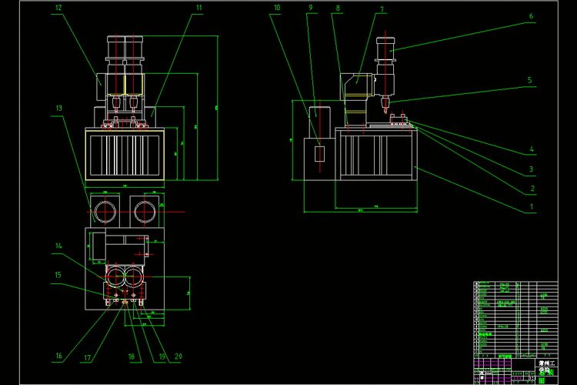Click callout number 15
This screenshot has height=385, width=577.
(58, 275)
